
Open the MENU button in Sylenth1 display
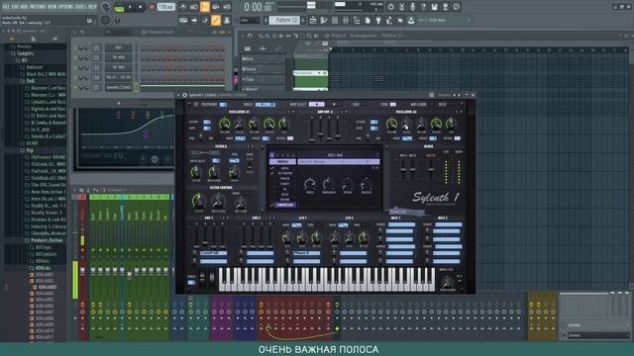tap(282, 161)
